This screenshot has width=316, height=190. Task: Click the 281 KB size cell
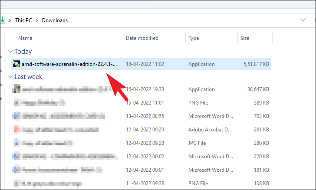click(261, 130)
